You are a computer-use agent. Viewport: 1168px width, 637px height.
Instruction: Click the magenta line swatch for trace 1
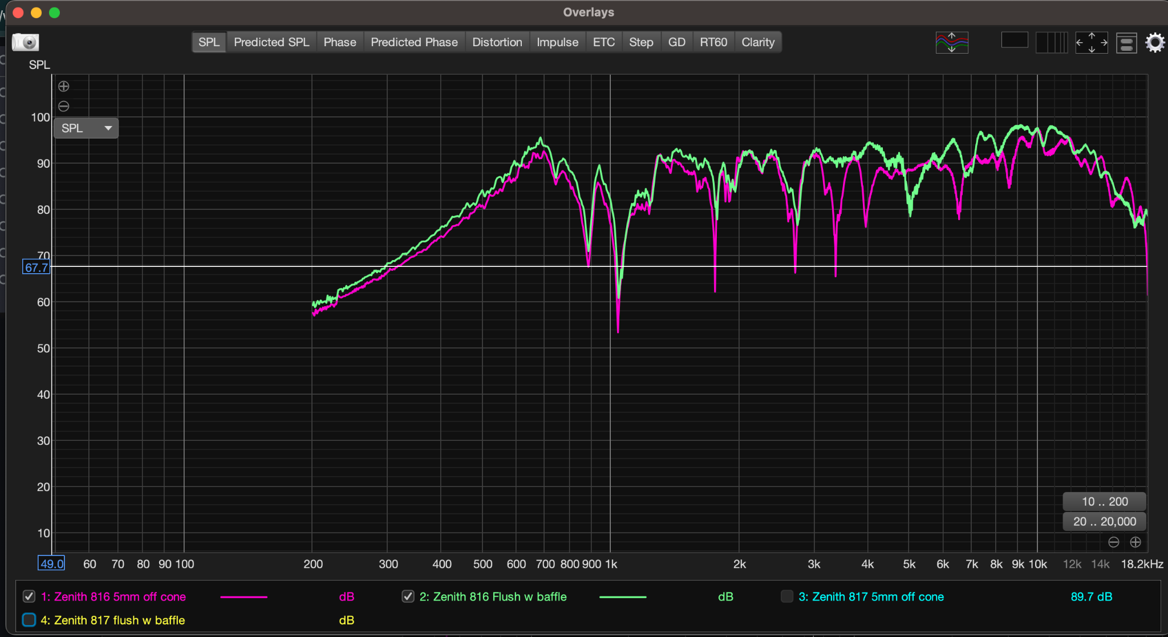point(244,597)
